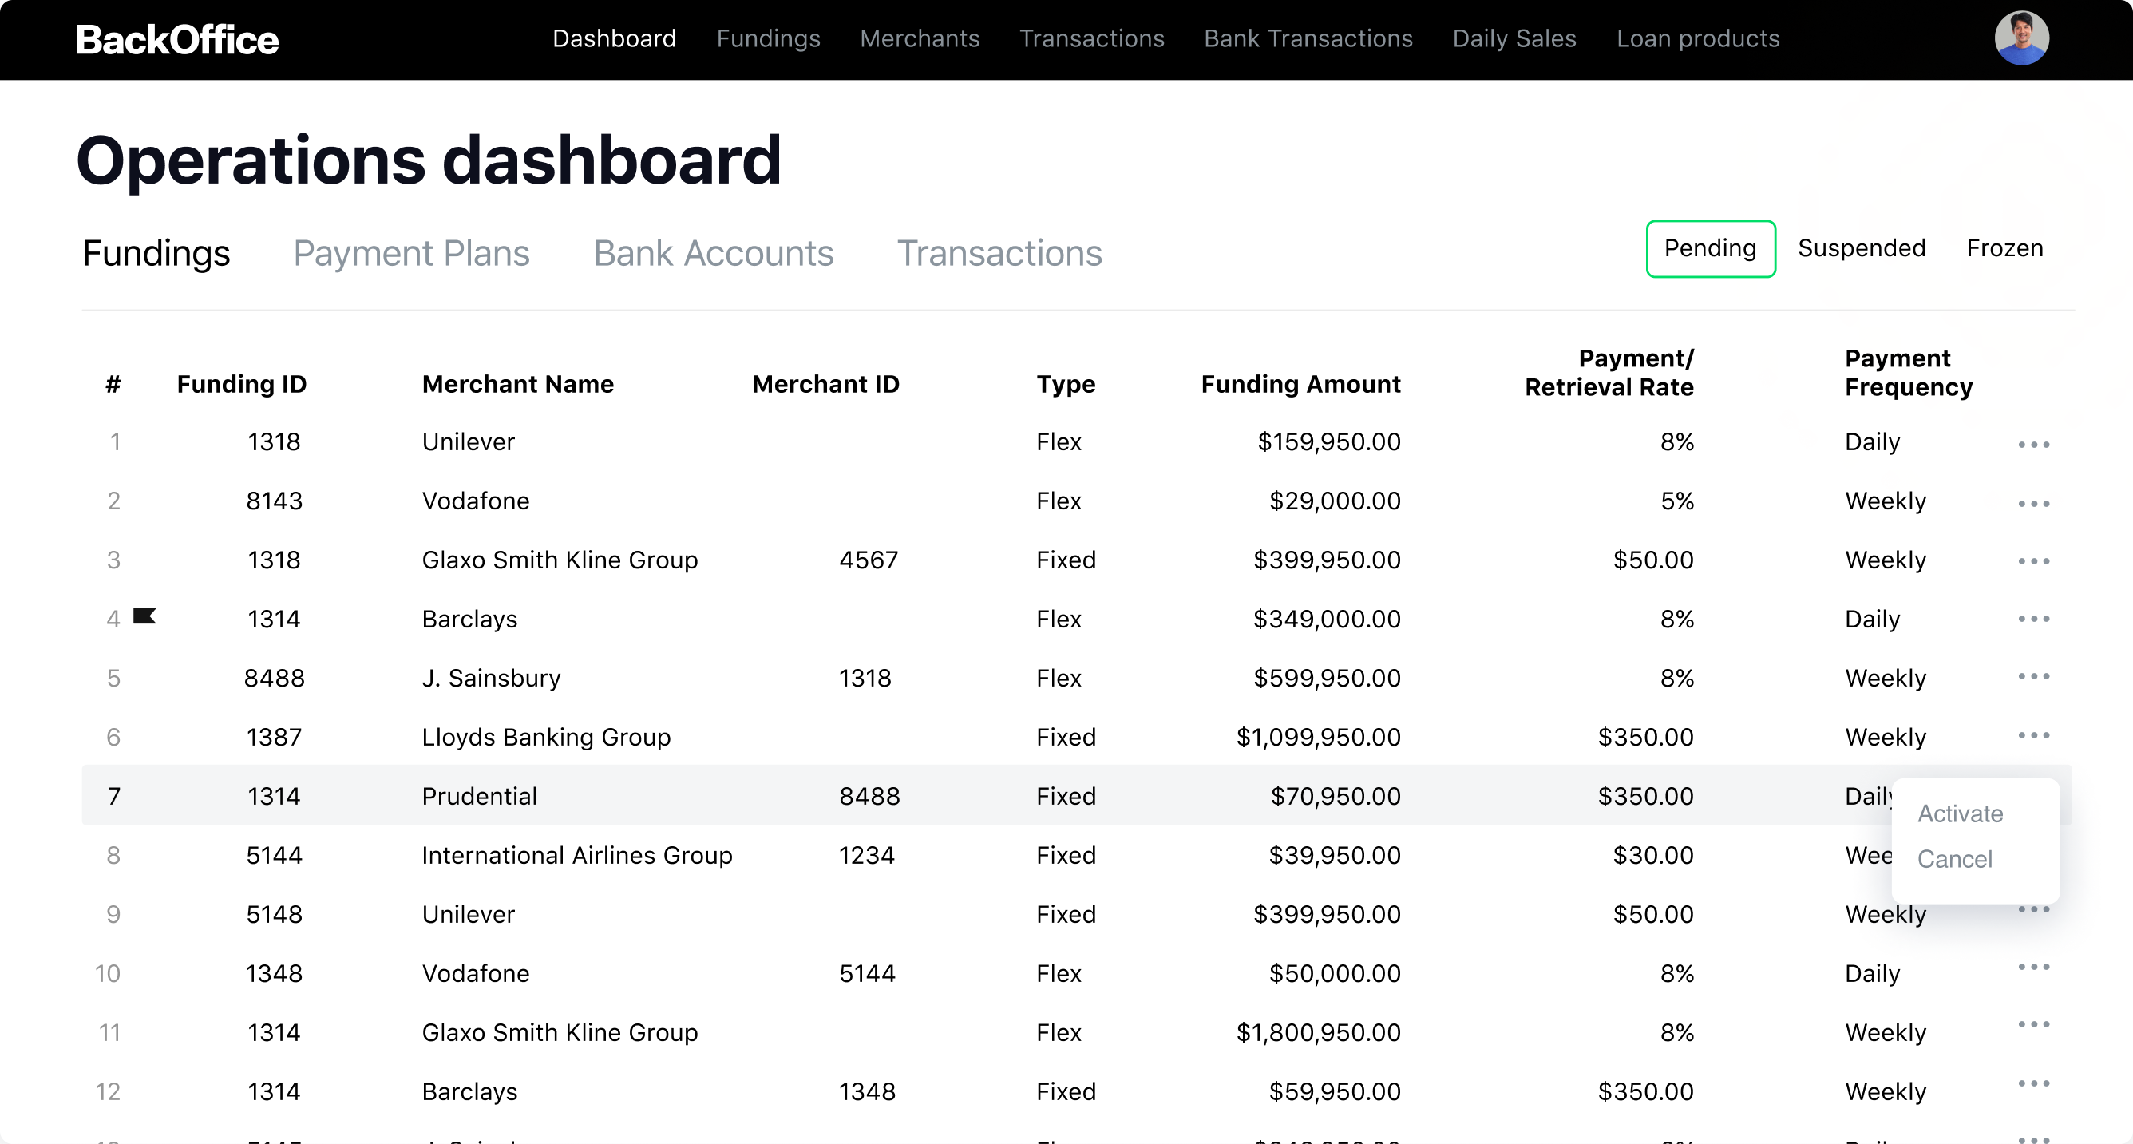
Task: Click funding amount $1,800,950.00
Action: tap(1318, 1032)
